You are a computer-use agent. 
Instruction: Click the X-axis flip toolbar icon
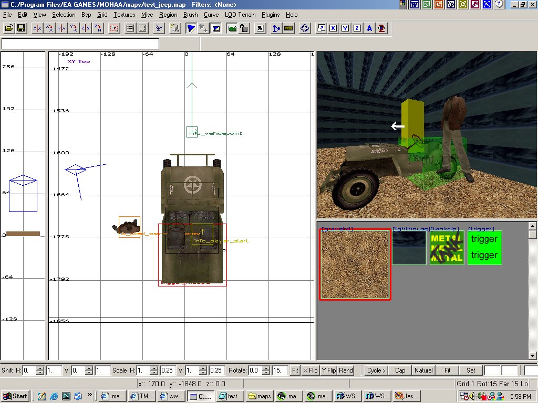point(37,28)
